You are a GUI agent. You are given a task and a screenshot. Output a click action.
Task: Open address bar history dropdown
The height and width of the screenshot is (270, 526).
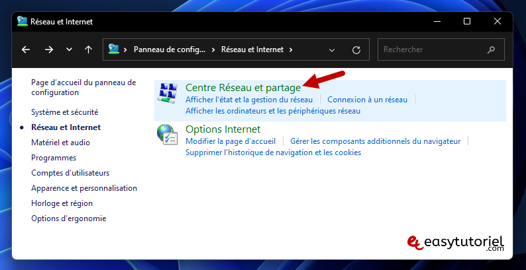coord(332,50)
